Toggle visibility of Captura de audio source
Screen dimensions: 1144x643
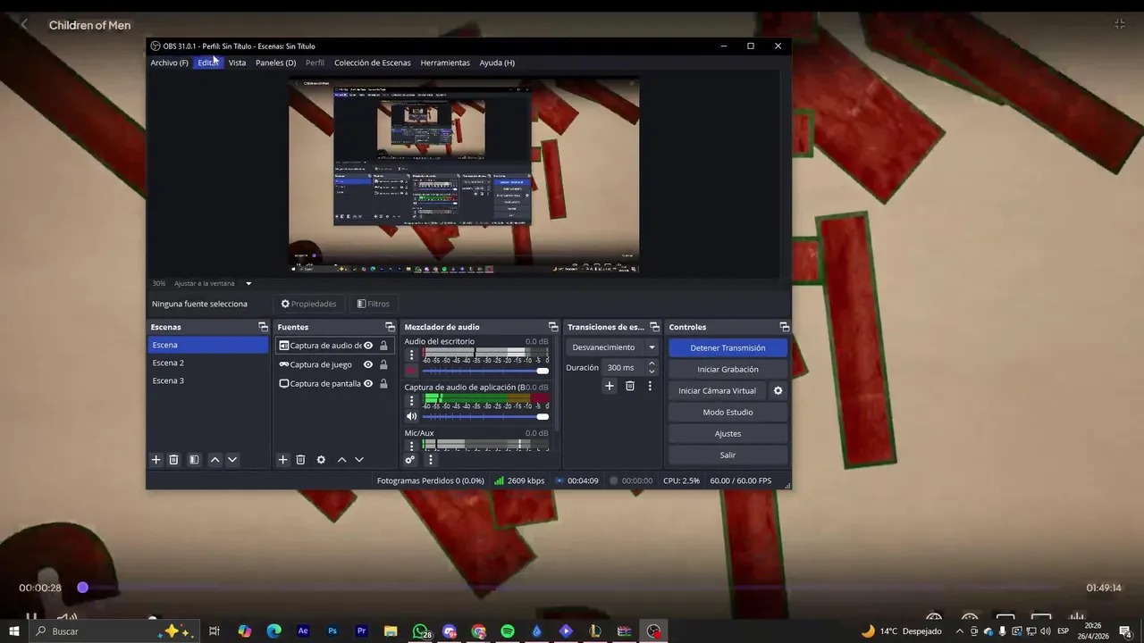click(x=368, y=346)
